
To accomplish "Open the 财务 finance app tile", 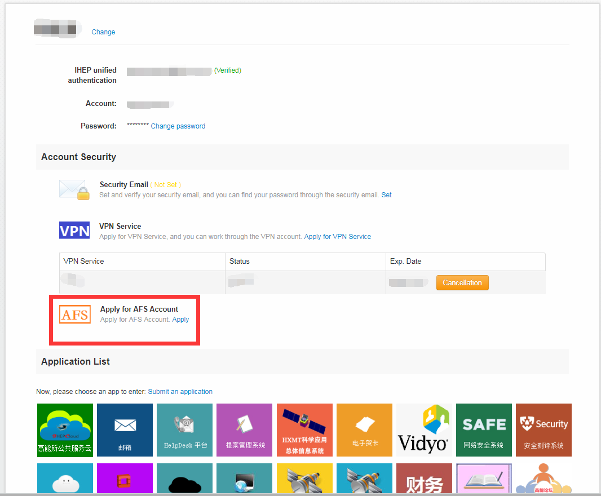I will pyautogui.click(x=424, y=479).
